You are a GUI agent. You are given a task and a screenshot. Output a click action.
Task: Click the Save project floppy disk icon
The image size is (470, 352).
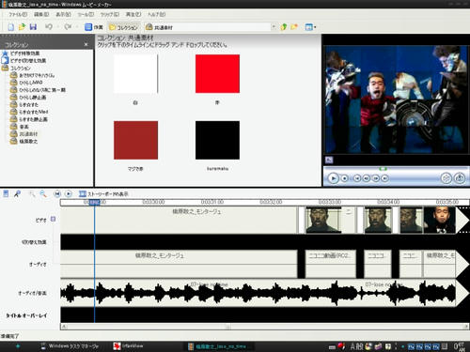33,27
